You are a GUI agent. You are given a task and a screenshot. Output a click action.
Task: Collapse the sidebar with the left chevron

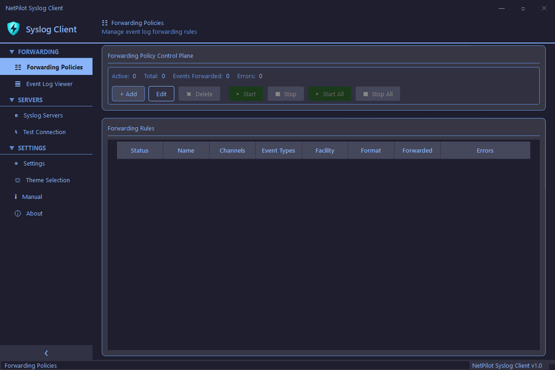coord(46,353)
